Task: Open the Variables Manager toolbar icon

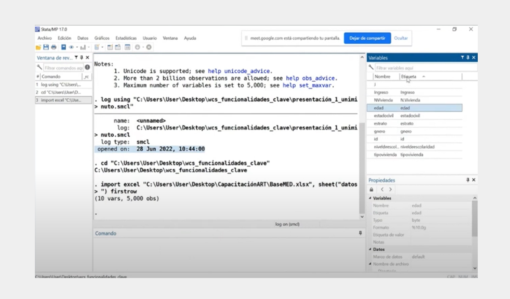Action: [127, 47]
